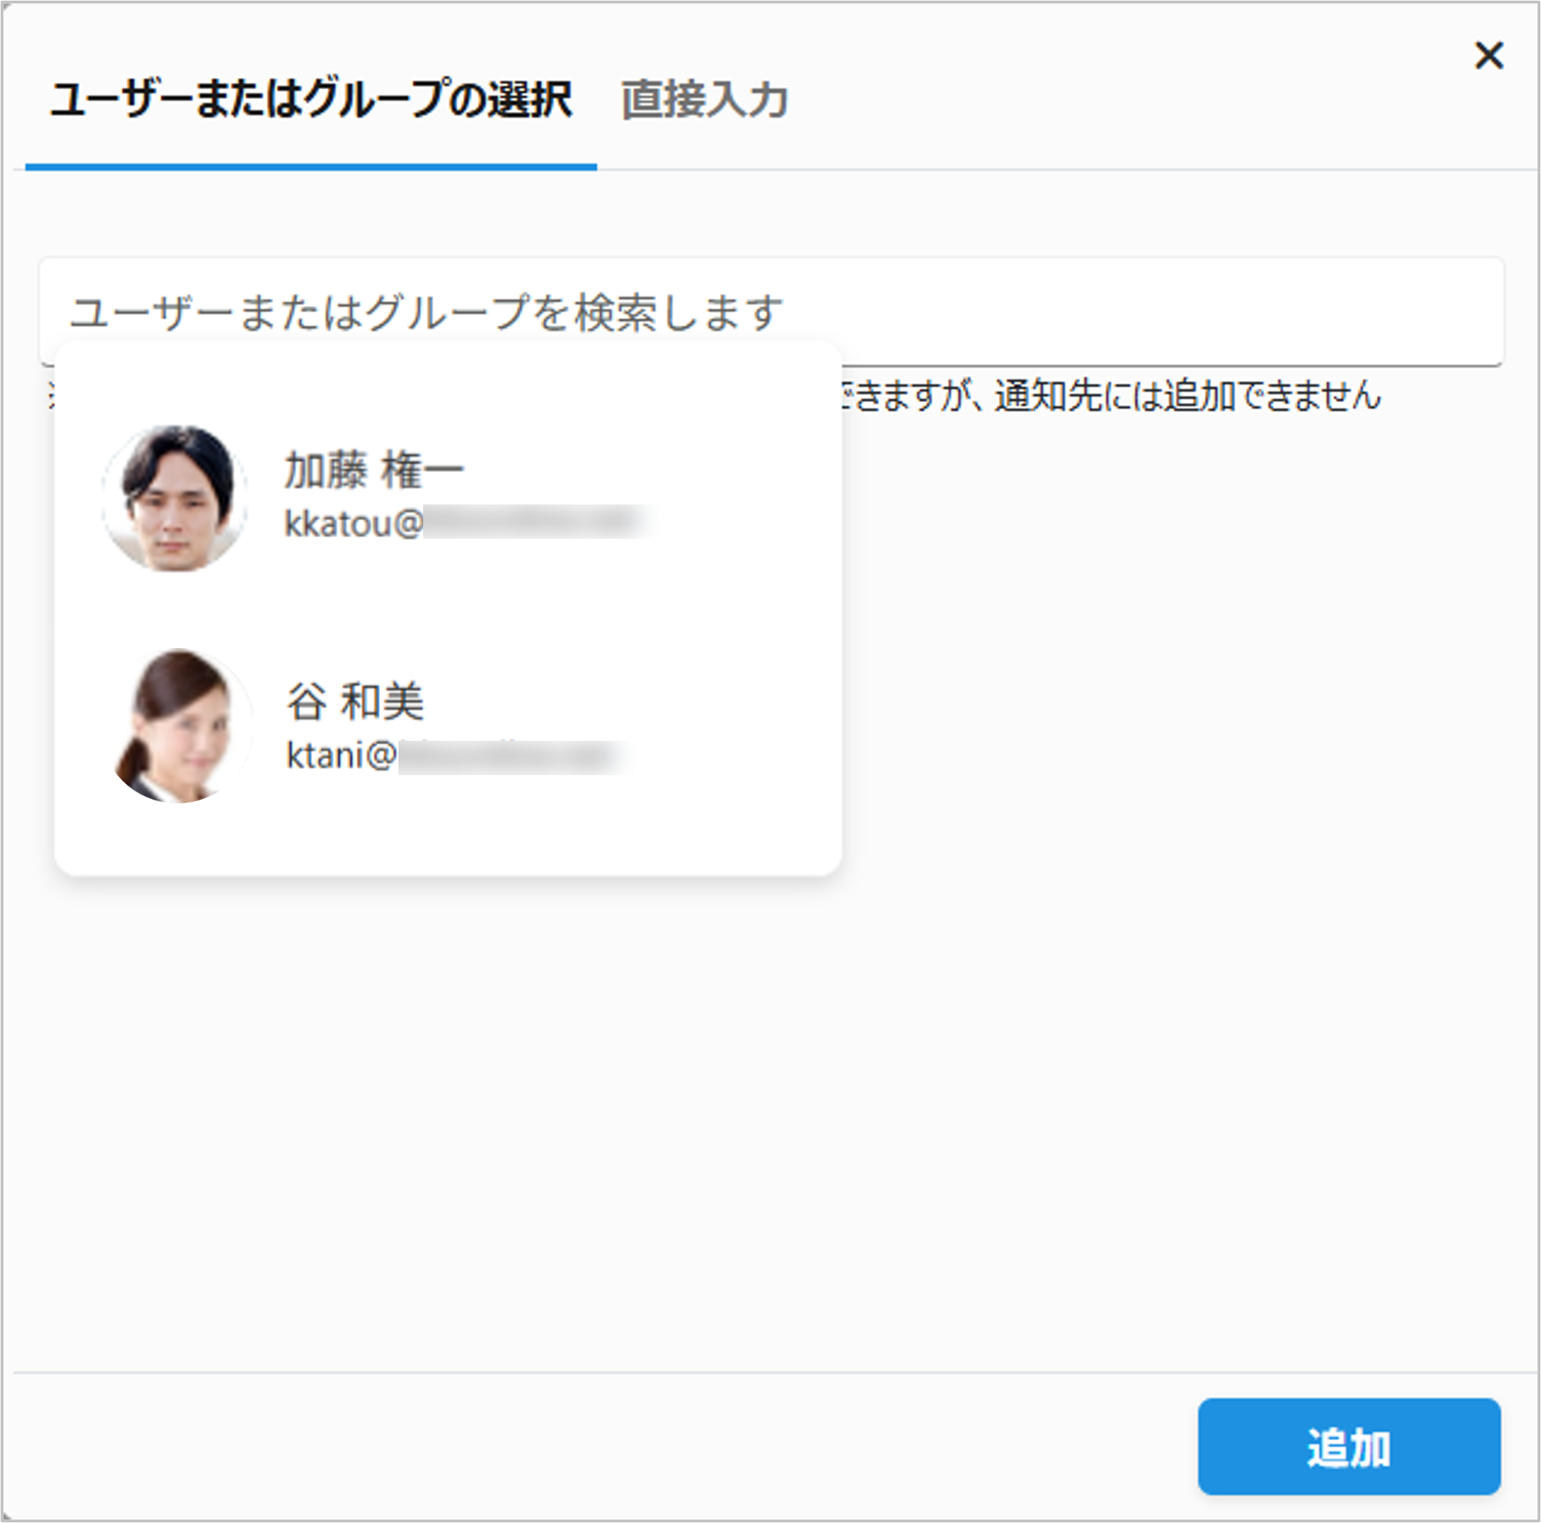1541x1523 pixels.
Task: Close the user selection dialog
Action: click(x=1489, y=56)
